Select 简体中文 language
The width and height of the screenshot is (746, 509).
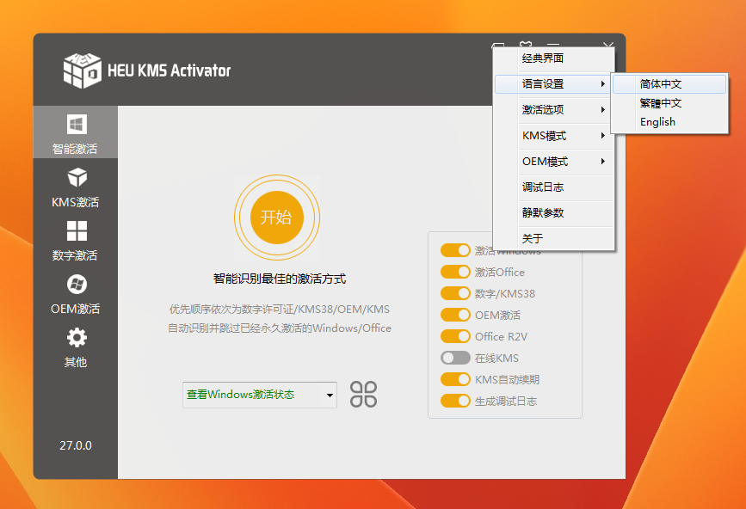669,84
